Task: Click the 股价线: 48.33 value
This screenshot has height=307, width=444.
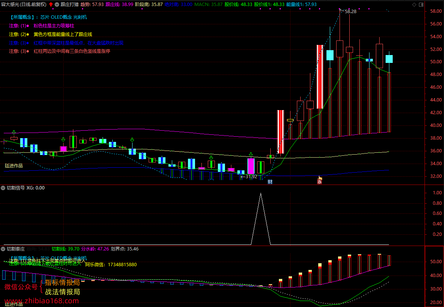Action: click(x=238, y=4)
